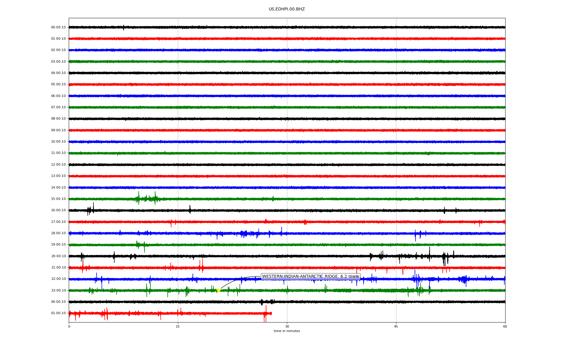Screen dimensions: 574x358
Task: Select the 15:00:10 time label
Action: pos(58,199)
